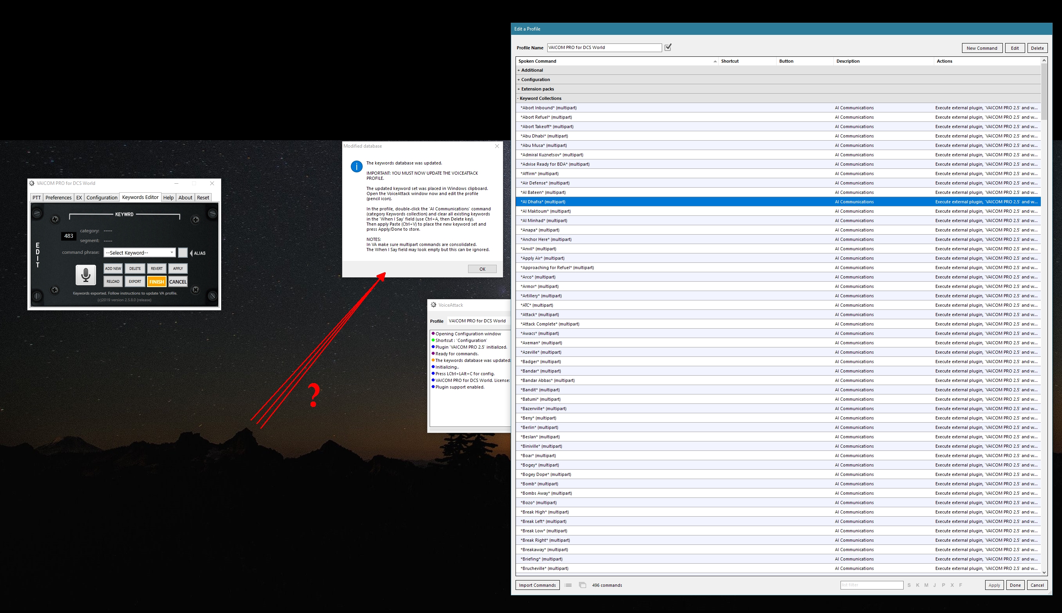
Task: Click the scrollbar down arrow in the command list
Action: (1044, 572)
